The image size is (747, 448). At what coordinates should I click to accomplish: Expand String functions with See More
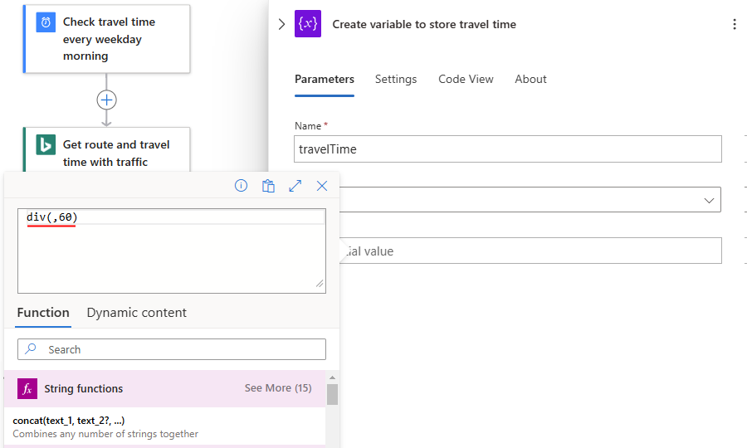[277, 388]
